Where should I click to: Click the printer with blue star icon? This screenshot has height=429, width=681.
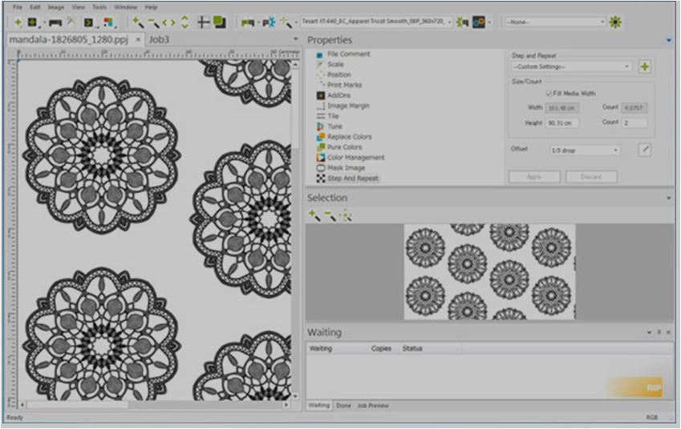coord(269,22)
